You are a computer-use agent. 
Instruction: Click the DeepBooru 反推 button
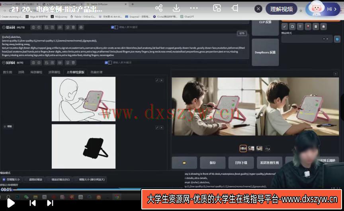coord(265,52)
